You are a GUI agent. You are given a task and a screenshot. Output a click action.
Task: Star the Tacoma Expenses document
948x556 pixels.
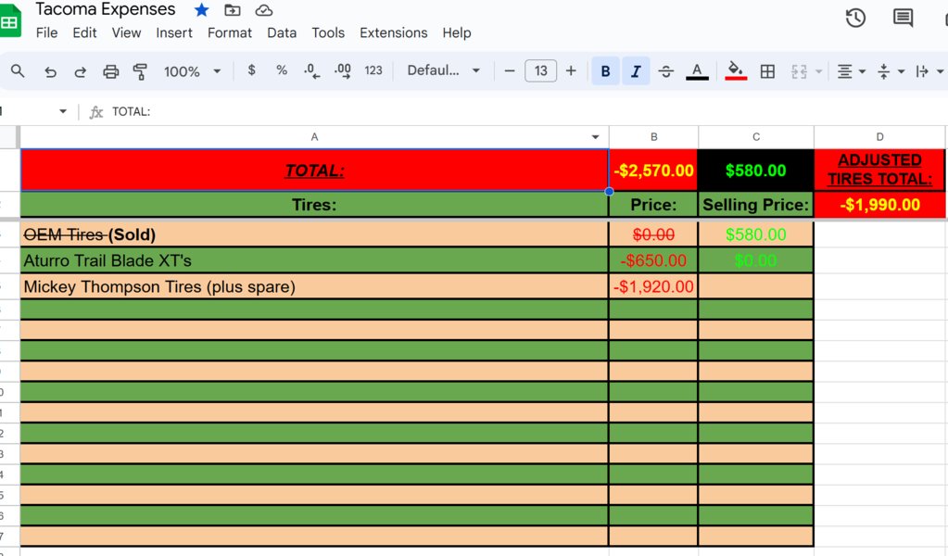(x=201, y=9)
